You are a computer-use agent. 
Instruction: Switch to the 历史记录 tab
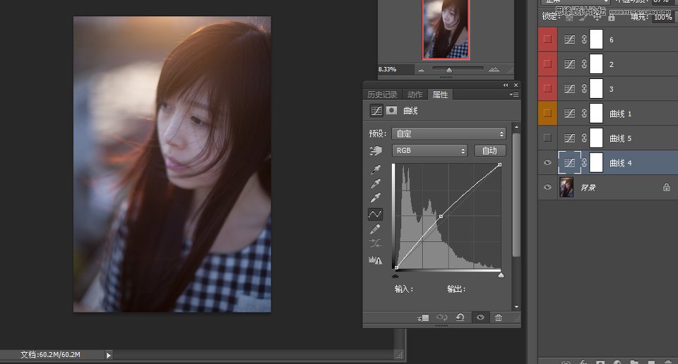382,95
